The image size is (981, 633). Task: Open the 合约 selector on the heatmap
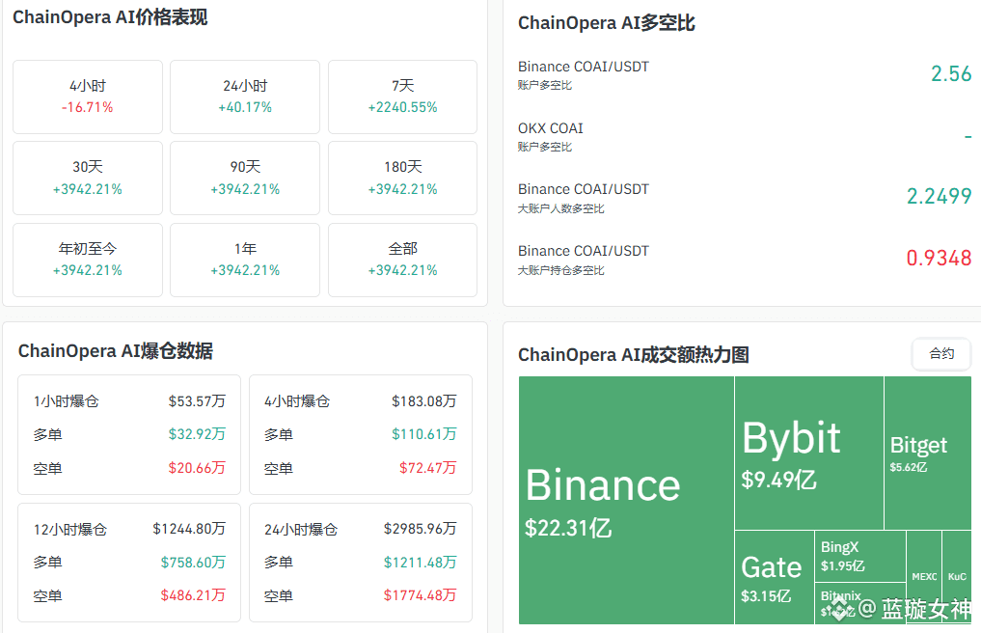(941, 354)
